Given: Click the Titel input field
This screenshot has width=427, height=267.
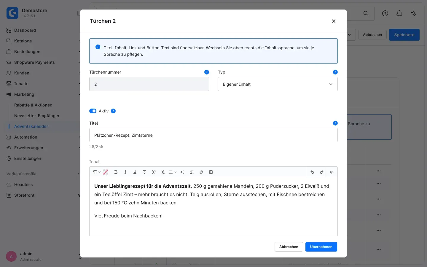Looking at the screenshot, I should [x=213, y=135].
